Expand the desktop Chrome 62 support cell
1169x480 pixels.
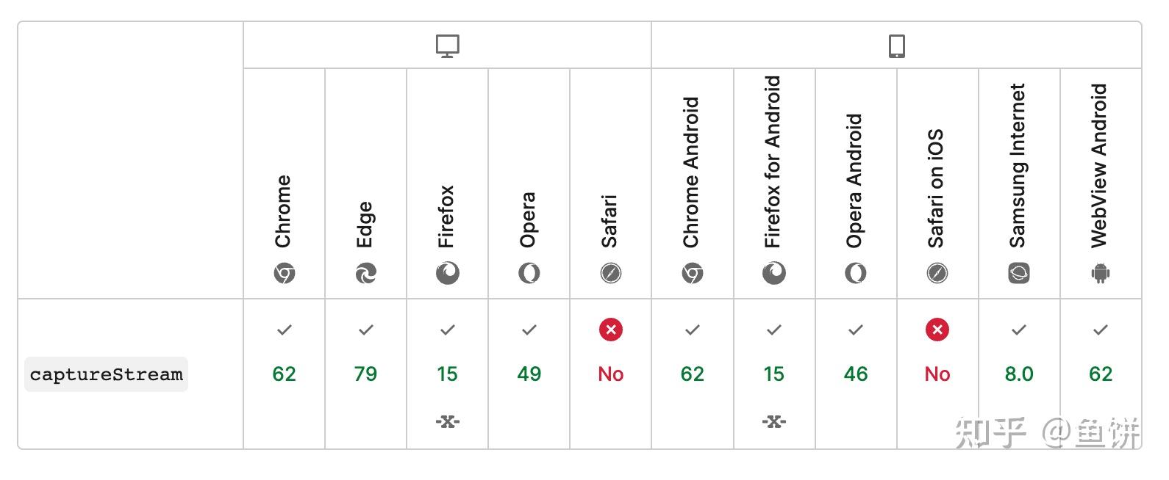(x=285, y=374)
